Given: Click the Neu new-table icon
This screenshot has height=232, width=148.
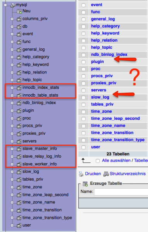Looking at the screenshot, I should (19, 11).
